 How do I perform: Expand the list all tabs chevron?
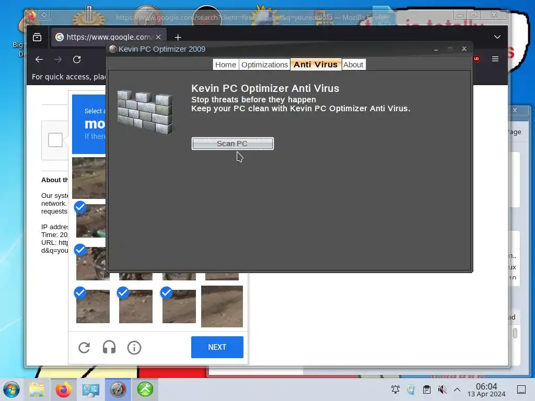tap(497, 37)
